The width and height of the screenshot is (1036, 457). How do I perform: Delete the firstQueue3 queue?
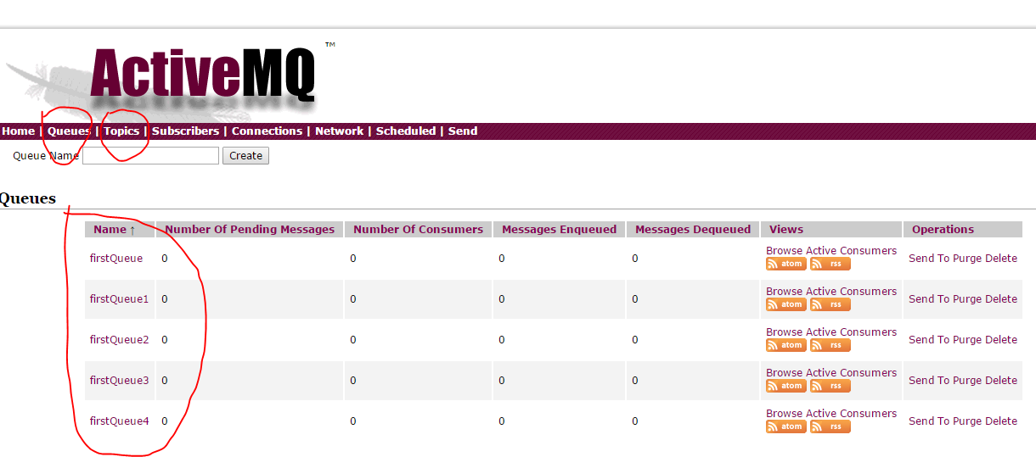tap(1001, 381)
